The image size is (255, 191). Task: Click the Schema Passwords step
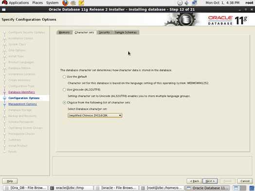[x=21, y=122]
